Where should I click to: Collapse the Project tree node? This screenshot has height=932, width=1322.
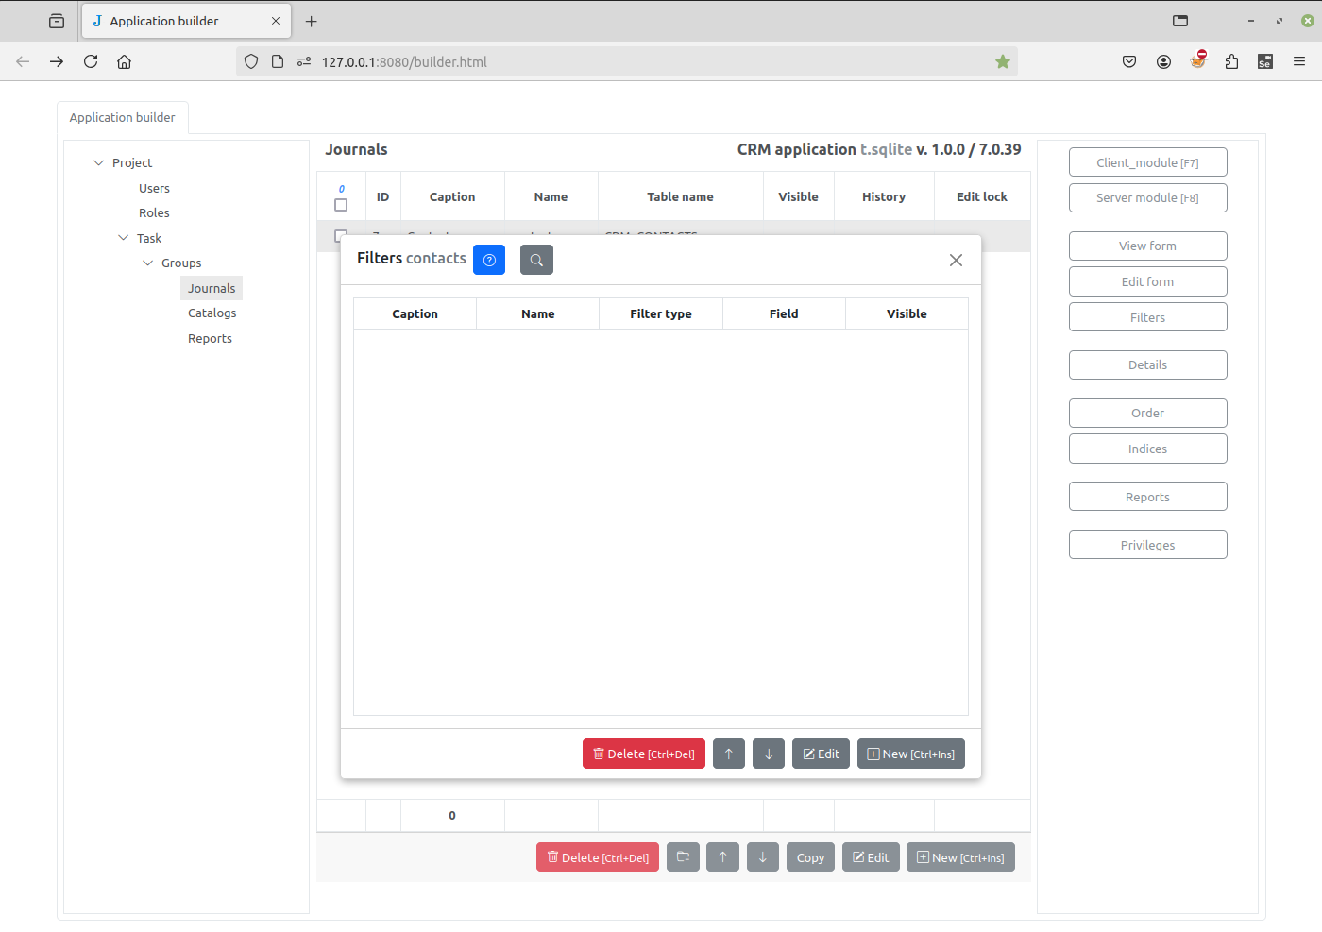[x=99, y=162]
